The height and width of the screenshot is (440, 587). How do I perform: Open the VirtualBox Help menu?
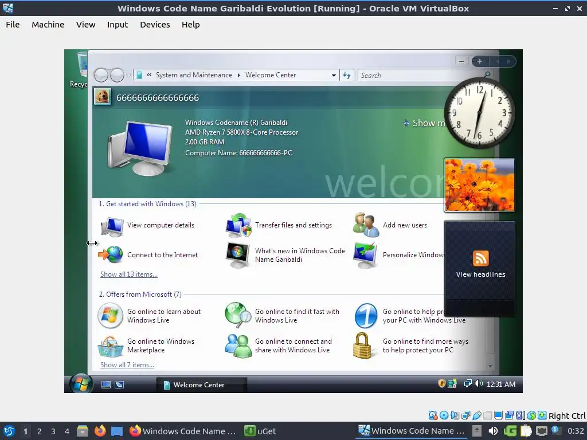[190, 25]
